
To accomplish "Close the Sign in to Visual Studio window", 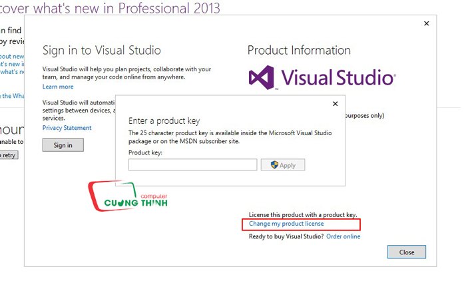I will (x=427, y=23).
